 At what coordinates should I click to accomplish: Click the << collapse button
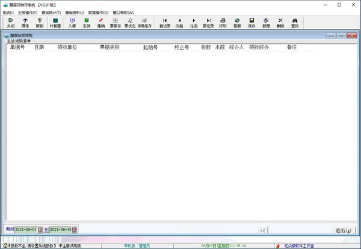[262, 230]
